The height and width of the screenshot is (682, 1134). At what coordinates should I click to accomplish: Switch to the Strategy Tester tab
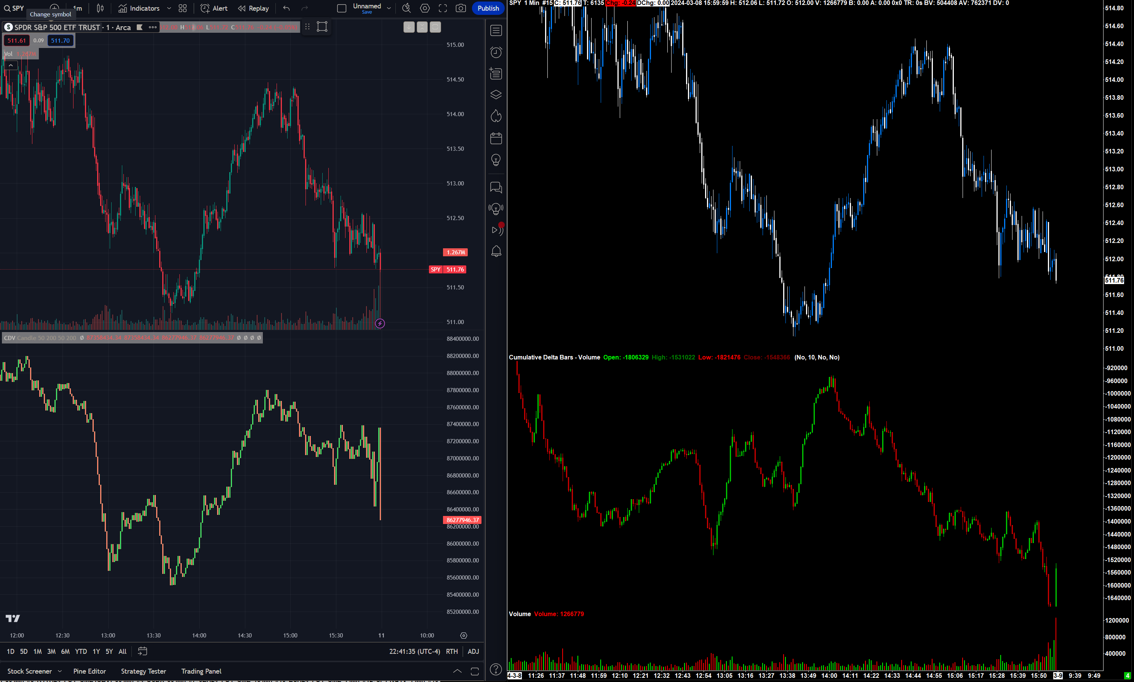coord(143,671)
